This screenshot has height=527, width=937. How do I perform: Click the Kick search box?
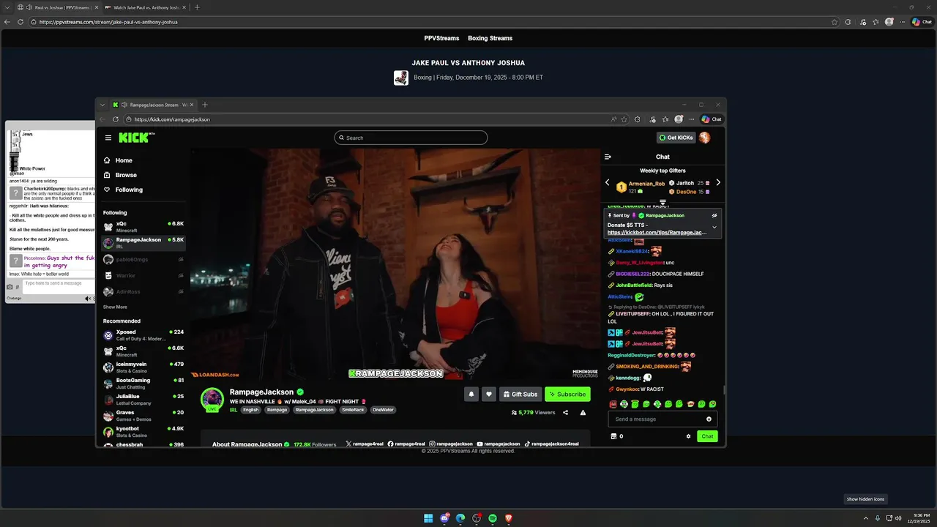point(411,138)
